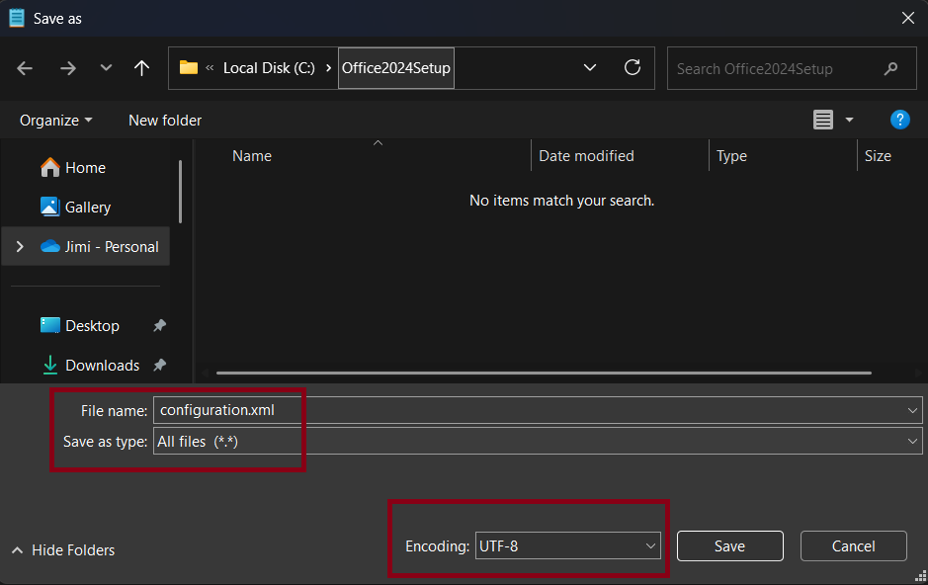The width and height of the screenshot is (928, 585).
Task: Go up one folder level
Action: click(142, 68)
